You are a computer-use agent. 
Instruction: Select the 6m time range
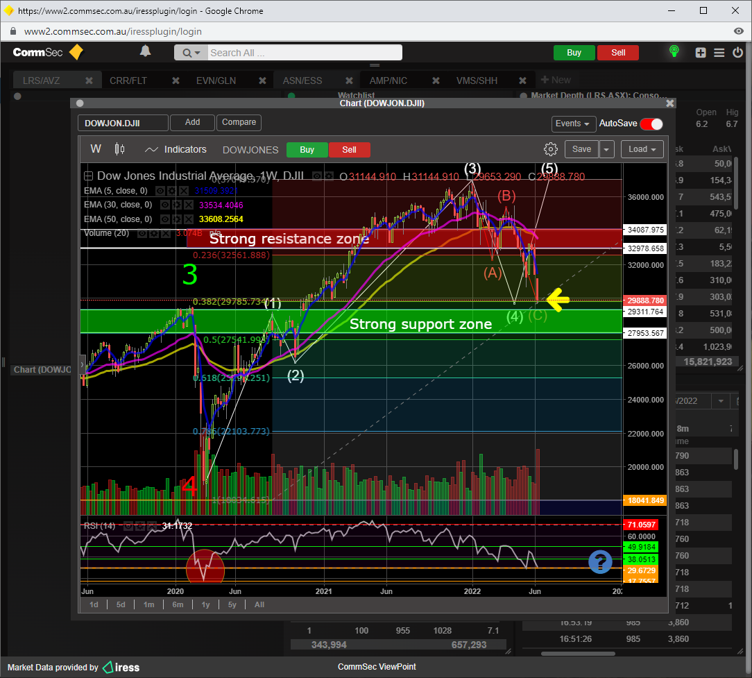pos(178,604)
